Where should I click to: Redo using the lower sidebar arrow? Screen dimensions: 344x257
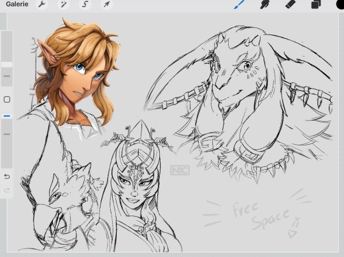point(7,190)
